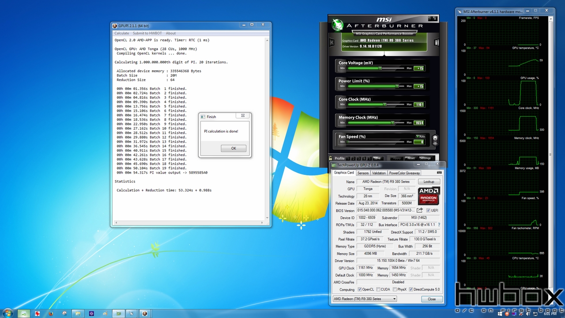Click the Lookup button in GPU-Z
The height and width of the screenshot is (318, 565).
point(429,182)
